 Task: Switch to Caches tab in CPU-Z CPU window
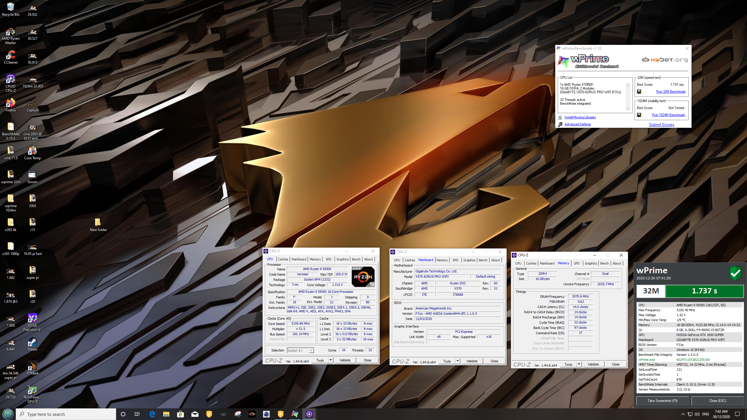[283, 259]
